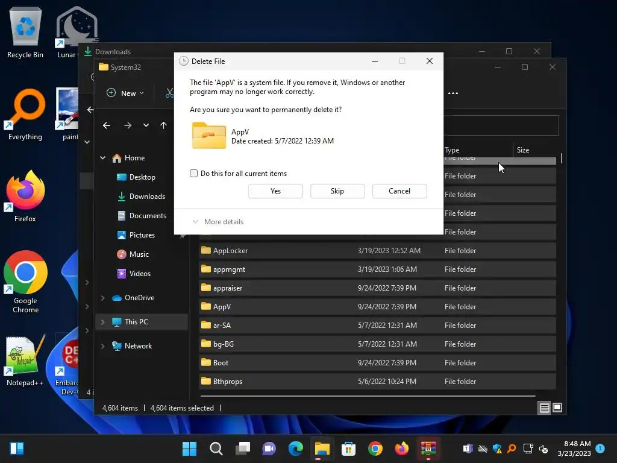Open Recycle Bin desktop icon

coord(25,33)
